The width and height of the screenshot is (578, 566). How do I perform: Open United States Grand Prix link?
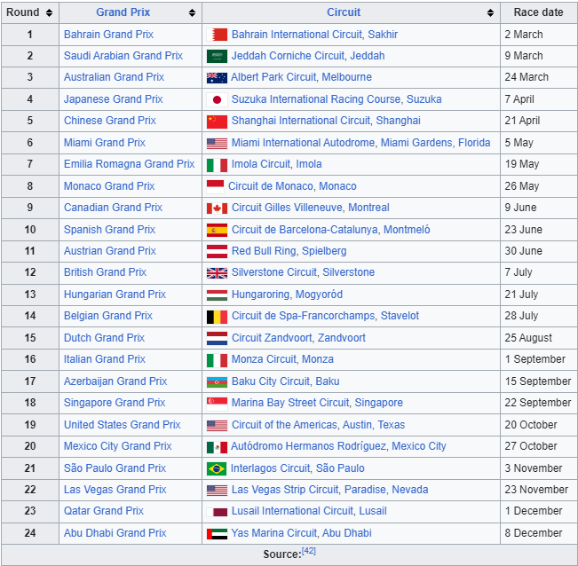tap(122, 425)
